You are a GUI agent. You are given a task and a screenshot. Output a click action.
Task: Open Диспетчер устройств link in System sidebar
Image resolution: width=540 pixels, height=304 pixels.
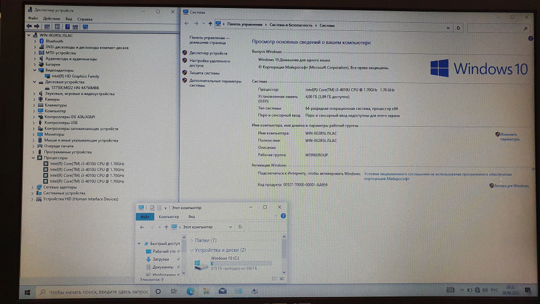208,53
